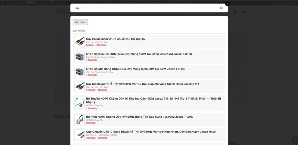This screenshot has height=145, width=298.
Task: Click category text Bộ Chia & Mở Rộng Tín Hiệu
Action: tap(100, 57)
